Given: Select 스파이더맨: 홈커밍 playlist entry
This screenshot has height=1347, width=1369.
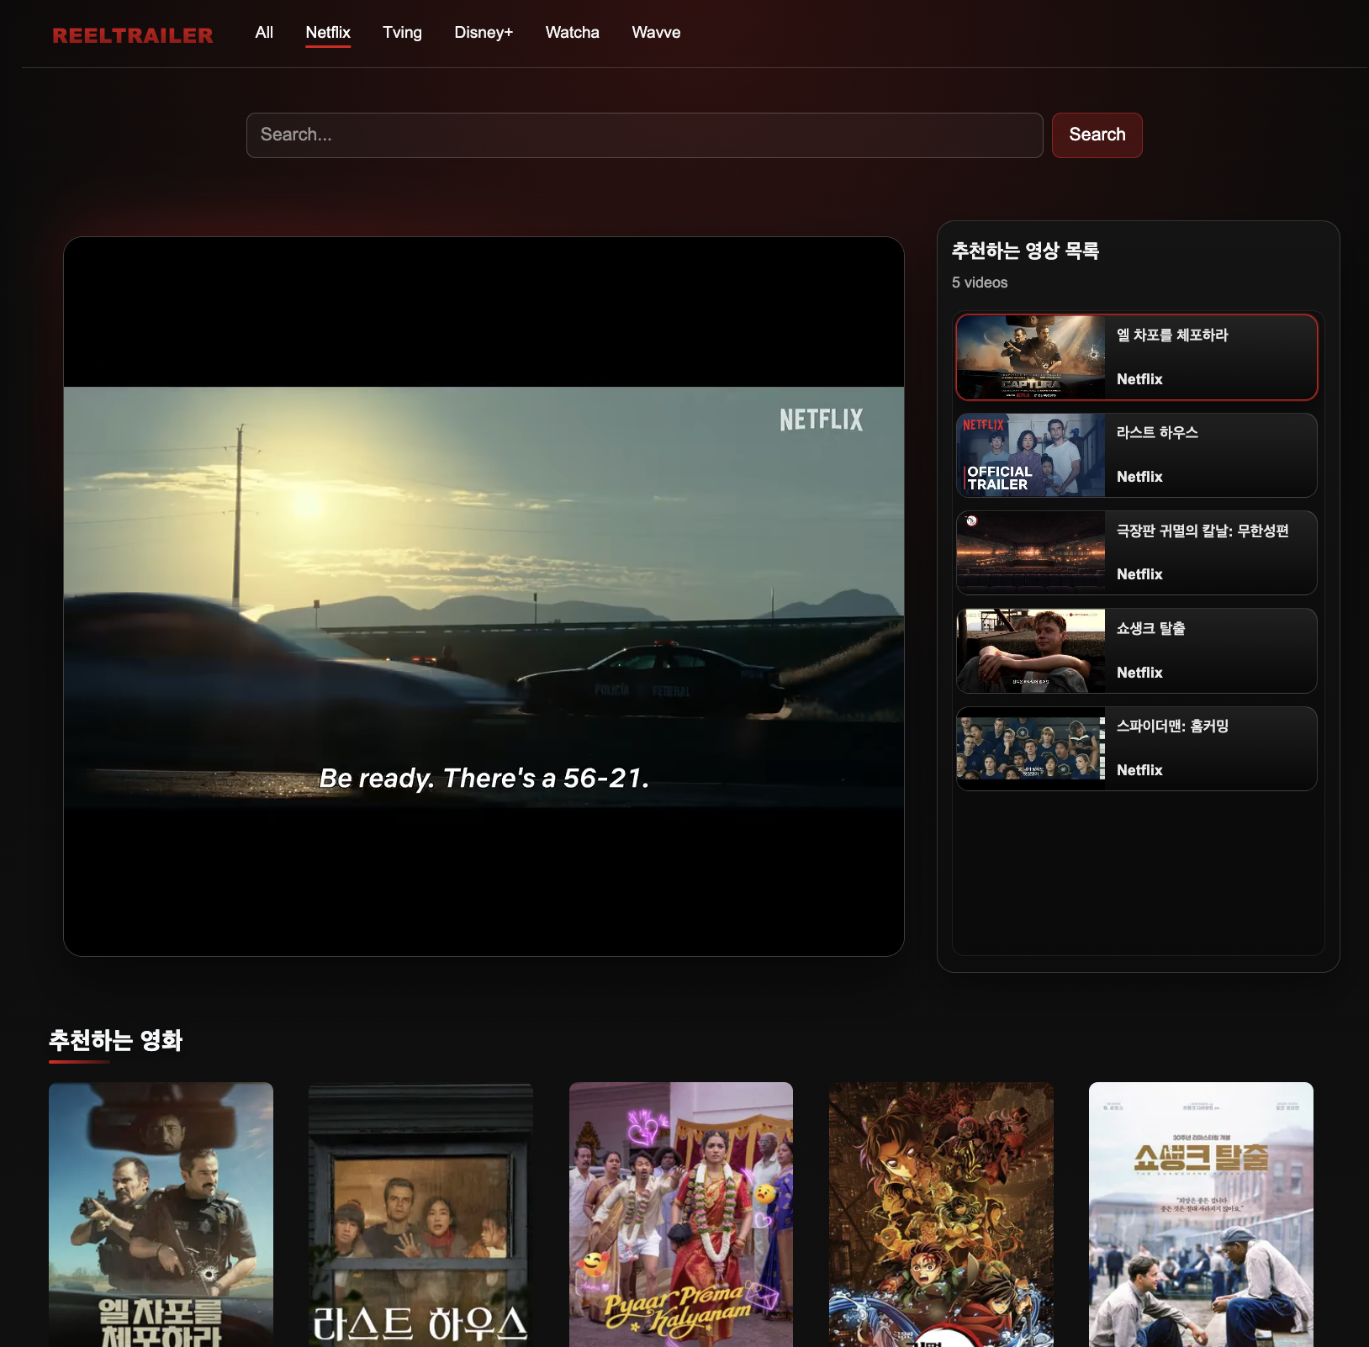Looking at the screenshot, I should point(1137,748).
